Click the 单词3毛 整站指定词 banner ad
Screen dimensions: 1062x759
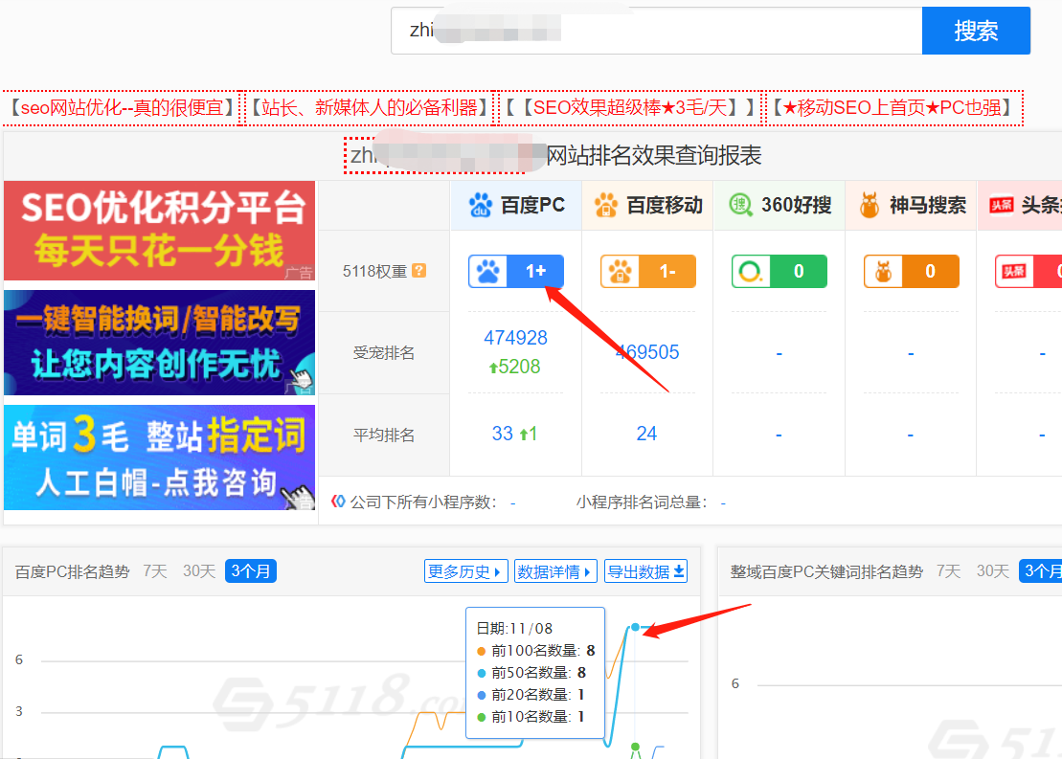pos(159,458)
